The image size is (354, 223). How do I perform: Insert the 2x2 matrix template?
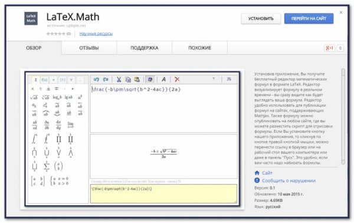tap(38, 181)
